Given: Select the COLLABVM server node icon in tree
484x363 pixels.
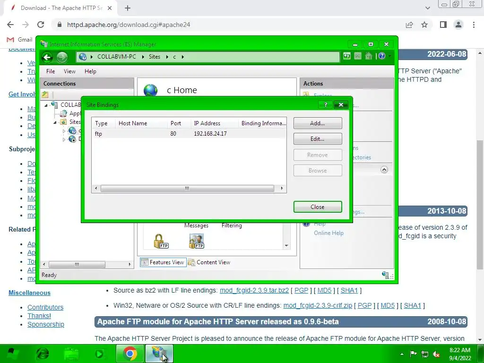Looking at the screenshot, I should (55, 104).
